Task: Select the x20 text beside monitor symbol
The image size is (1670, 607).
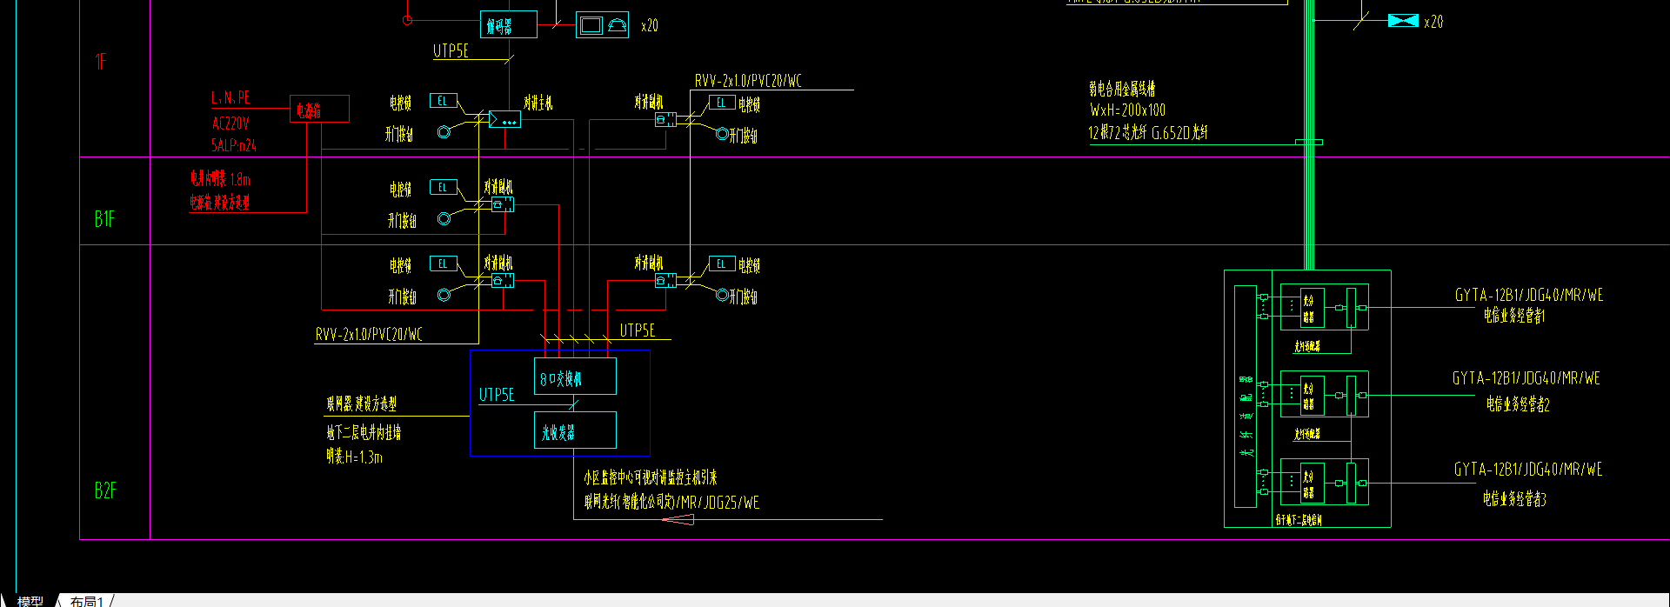Action: pyautogui.click(x=650, y=26)
